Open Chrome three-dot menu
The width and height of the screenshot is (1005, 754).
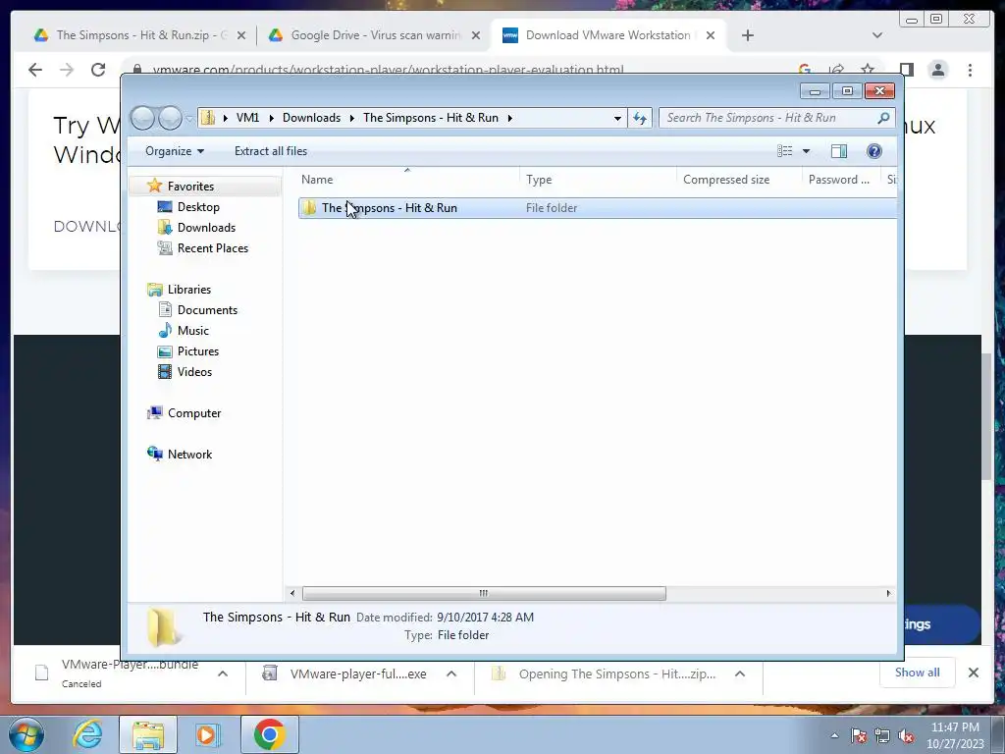tap(970, 70)
